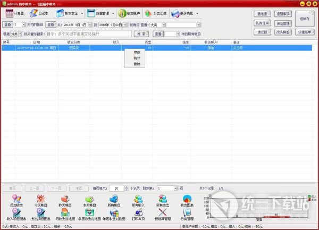Viewport: 319px width, 230px height.
Task: Click 查看 button beside 天内的帐目
Action: click(x=8, y=25)
